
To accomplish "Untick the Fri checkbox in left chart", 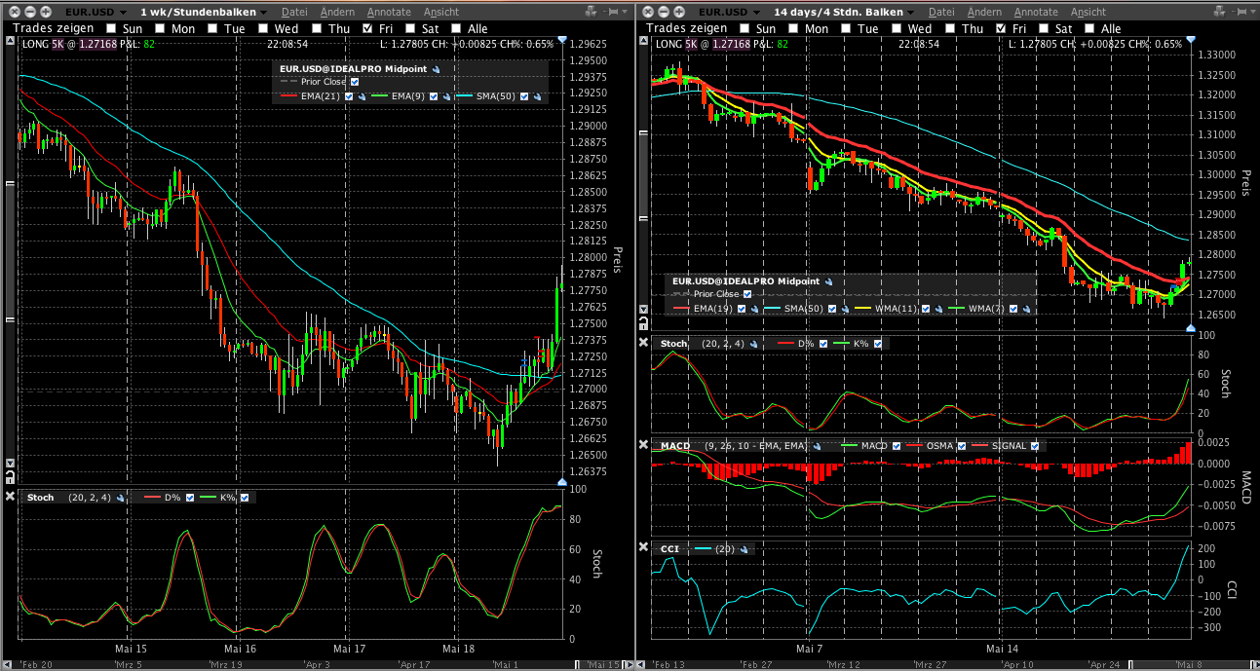I will 366,29.
